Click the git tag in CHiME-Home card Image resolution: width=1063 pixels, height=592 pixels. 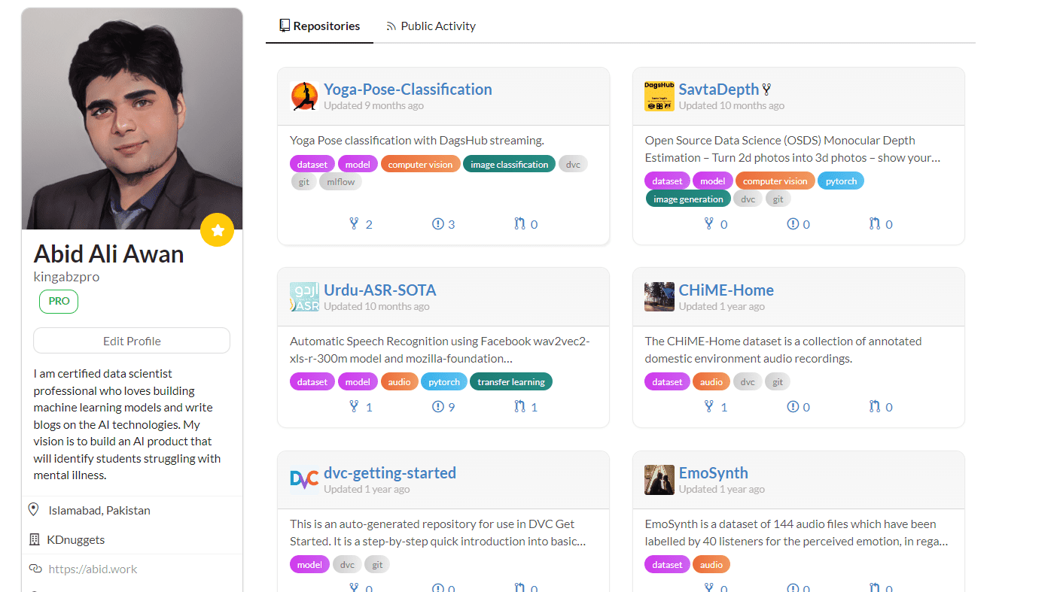pos(778,381)
